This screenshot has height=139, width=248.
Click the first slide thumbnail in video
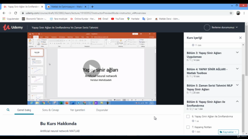click(x=37, y=53)
